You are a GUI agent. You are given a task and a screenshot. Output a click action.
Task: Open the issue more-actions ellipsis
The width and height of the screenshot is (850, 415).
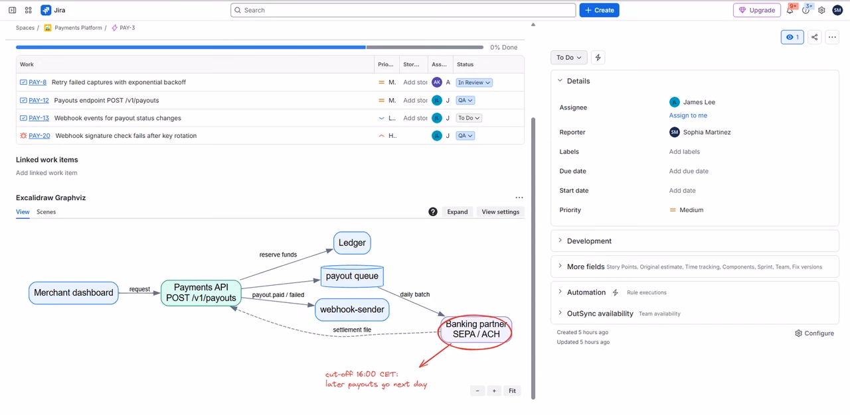tap(832, 37)
